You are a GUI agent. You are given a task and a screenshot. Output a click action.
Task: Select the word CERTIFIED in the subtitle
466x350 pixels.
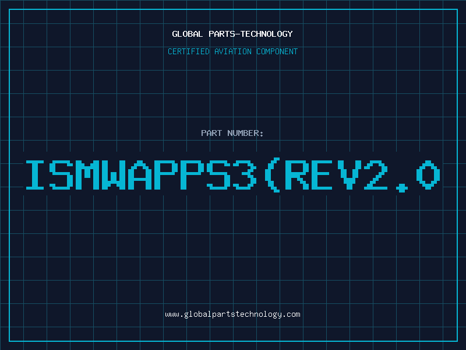coord(189,51)
